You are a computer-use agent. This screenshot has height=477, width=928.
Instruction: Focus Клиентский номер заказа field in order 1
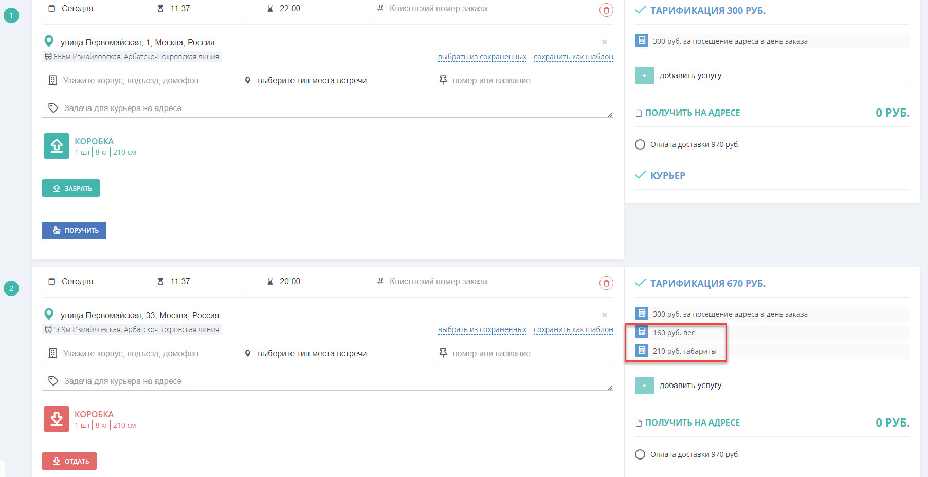[x=480, y=9]
